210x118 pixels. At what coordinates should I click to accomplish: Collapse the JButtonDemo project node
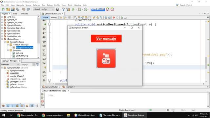(2, 39)
